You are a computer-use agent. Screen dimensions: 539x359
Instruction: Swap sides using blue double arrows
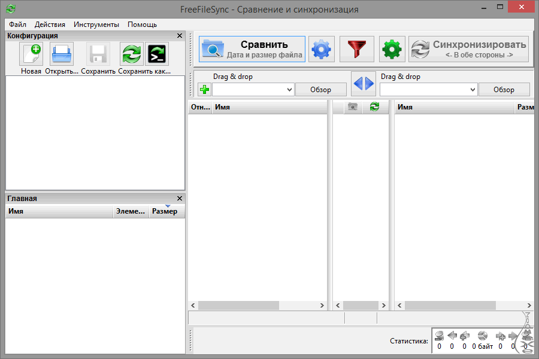pos(364,84)
